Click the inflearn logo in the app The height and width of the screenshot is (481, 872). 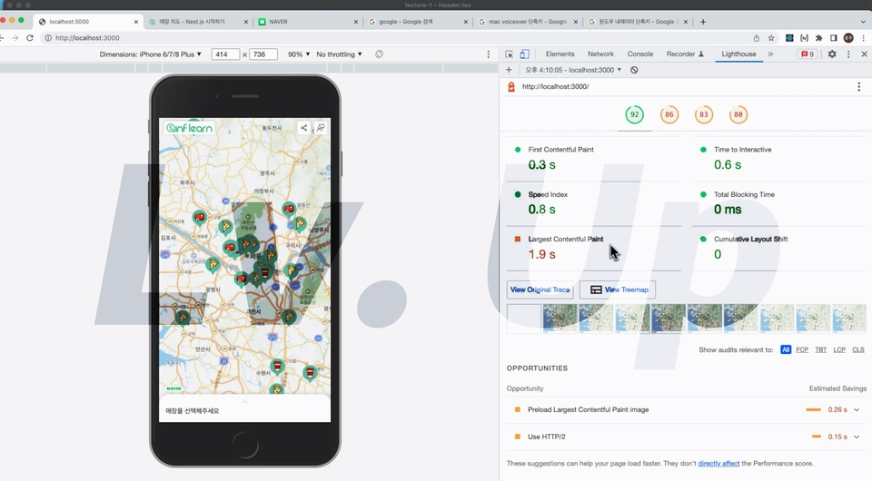190,128
